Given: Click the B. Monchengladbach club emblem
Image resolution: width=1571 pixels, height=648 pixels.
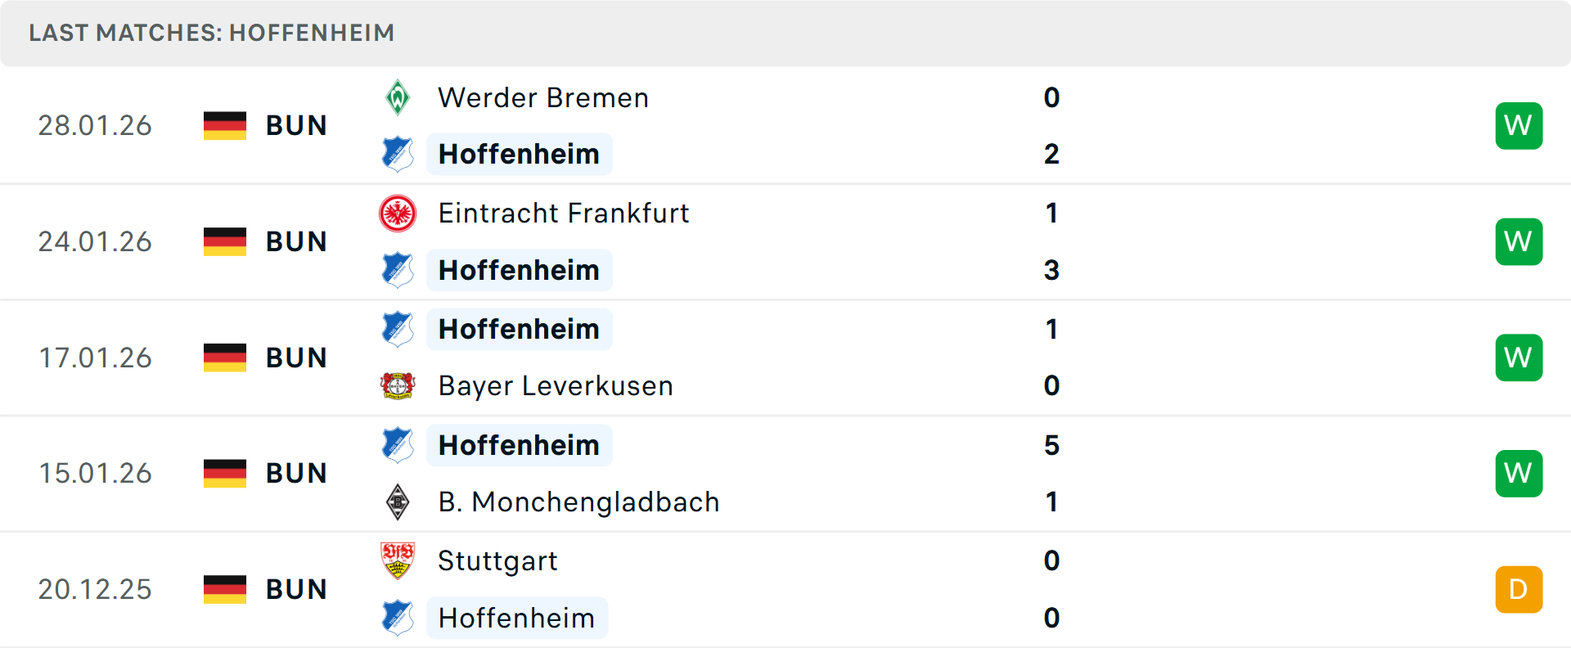Looking at the screenshot, I should tap(398, 502).
